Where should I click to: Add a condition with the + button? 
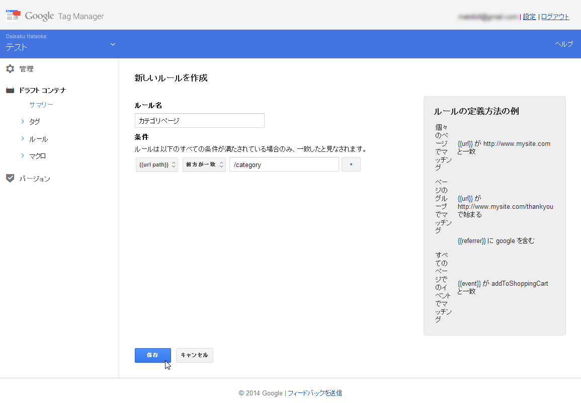pyautogui.click(x=351, y=164)
